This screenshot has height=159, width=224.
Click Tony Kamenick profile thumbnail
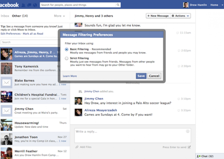coord(6,68)
